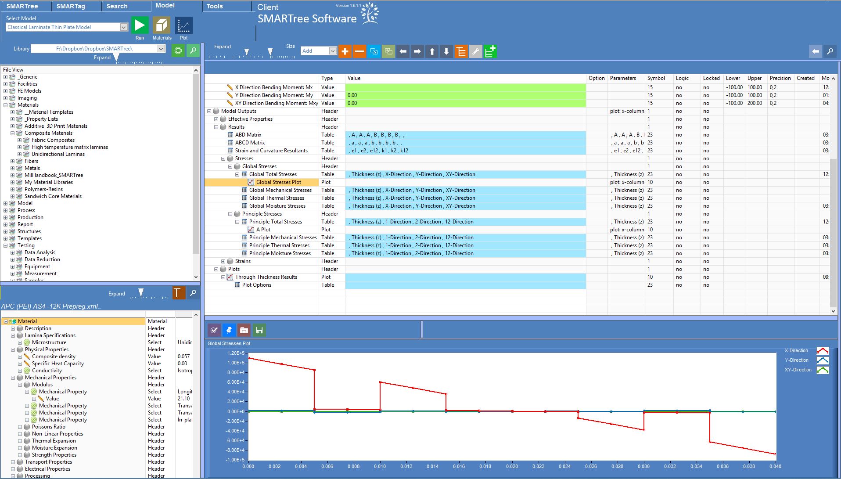
Task: Click the green add-tree-item icon
Action: [490, 51]
